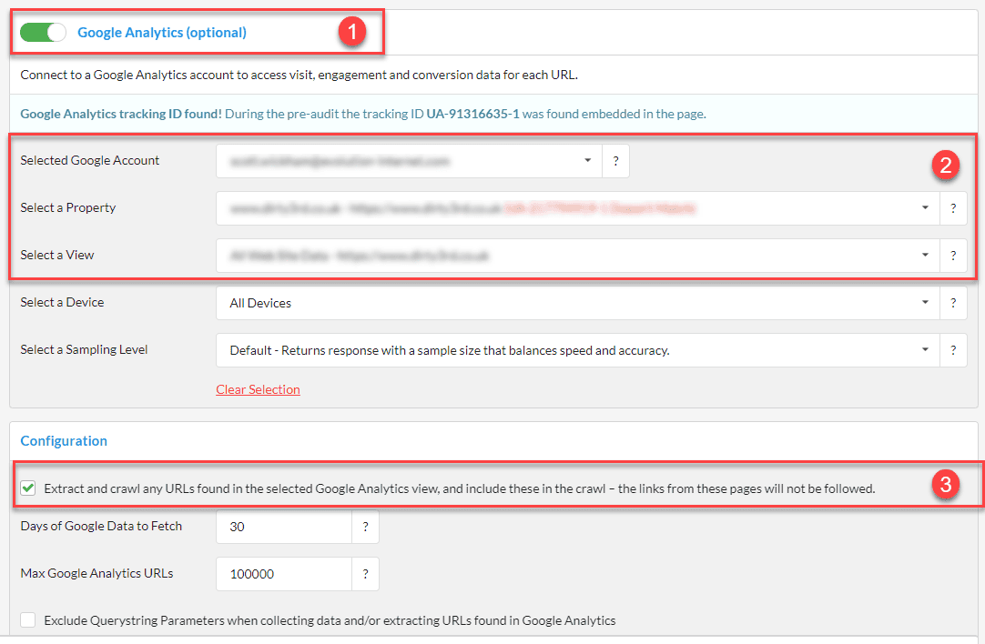
Task: Open the All Devices dropdown
Action: 578,303
